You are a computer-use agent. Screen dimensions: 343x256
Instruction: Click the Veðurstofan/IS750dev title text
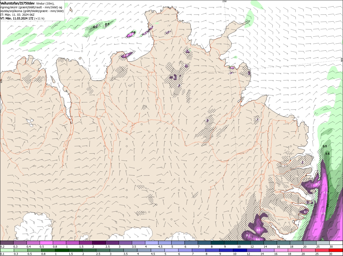(x=17, y=3)
